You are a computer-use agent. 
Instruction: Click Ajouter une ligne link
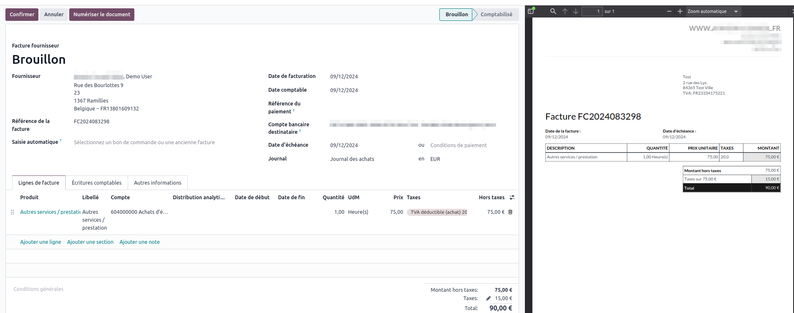pyautogui.click(x=40, y=242)
